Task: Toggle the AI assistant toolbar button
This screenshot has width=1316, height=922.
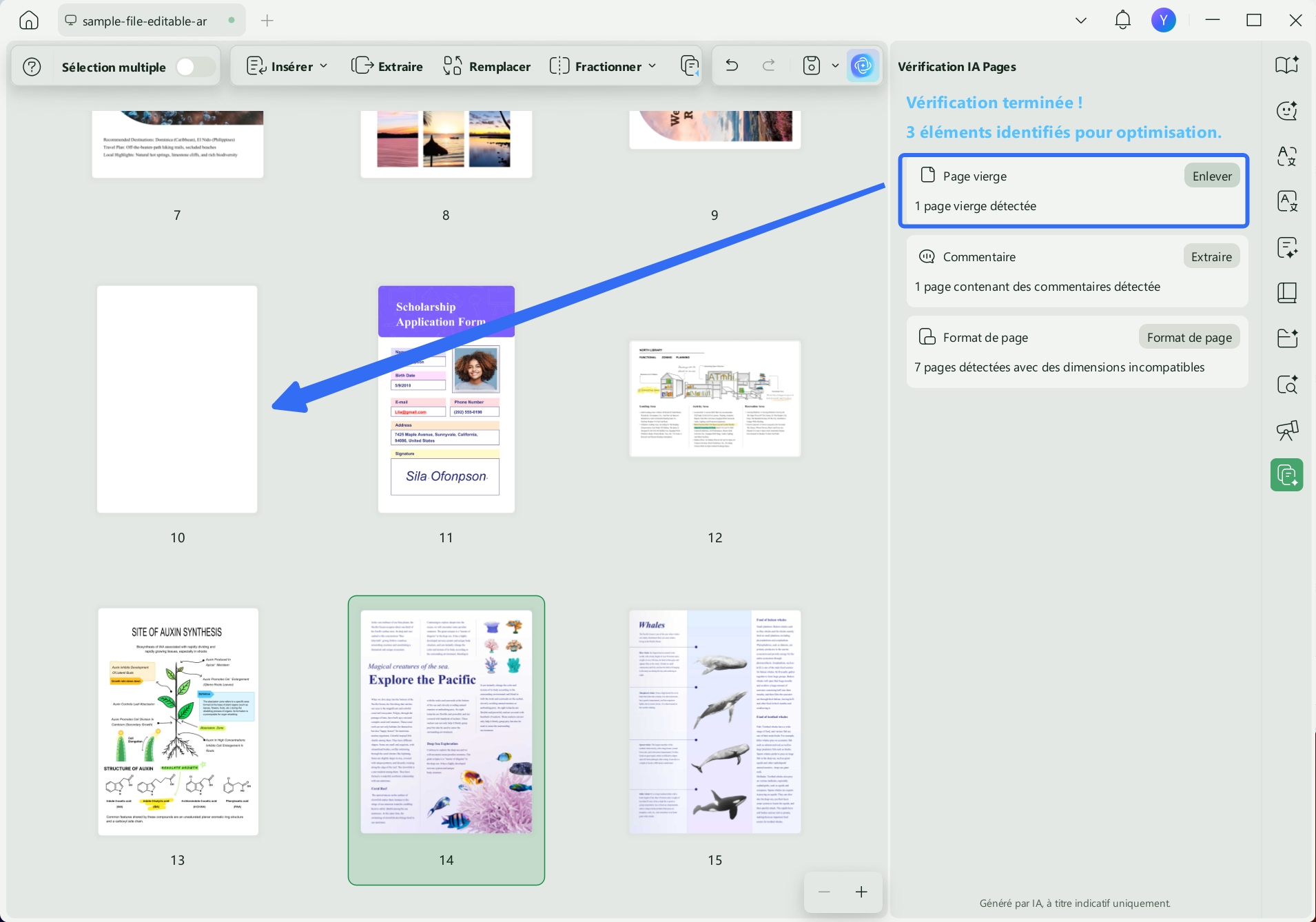Action: point(863,66)
